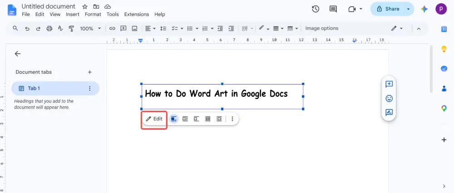Insert a link from the toolbar

pyautogui.click(x=112, y=28)
